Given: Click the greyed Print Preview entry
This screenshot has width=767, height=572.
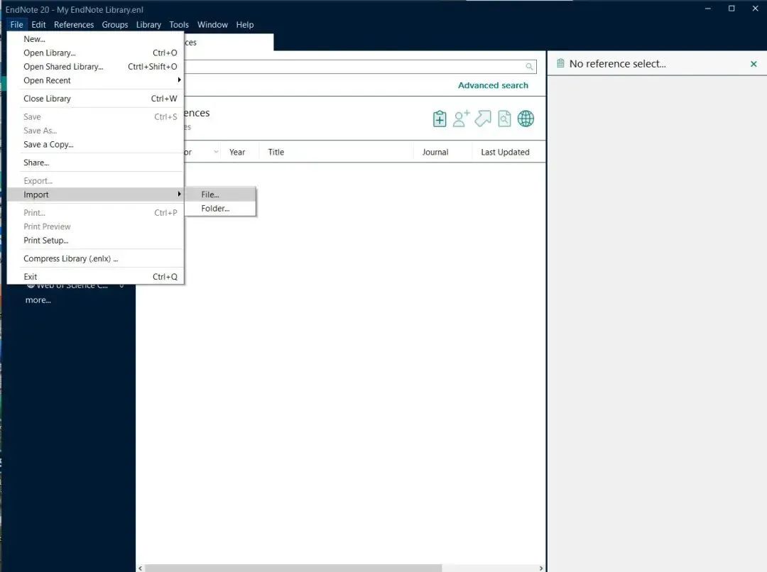Looking at the screenshot, I should pyautogui.click(x=95, y=226).
